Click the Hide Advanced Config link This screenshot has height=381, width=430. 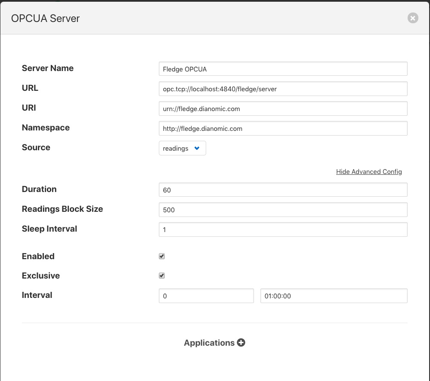click(369, 171)
